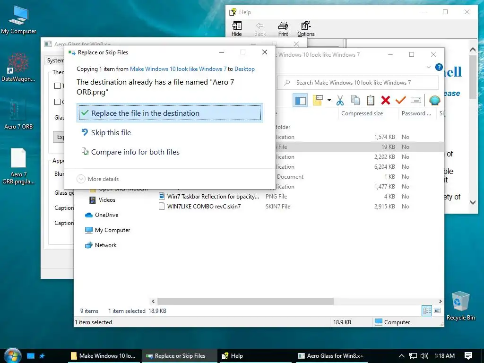The height and width of the screenshot is (363, 484).
Task: Click the Task View taskbar icon
Action: (x=31, y=356)
